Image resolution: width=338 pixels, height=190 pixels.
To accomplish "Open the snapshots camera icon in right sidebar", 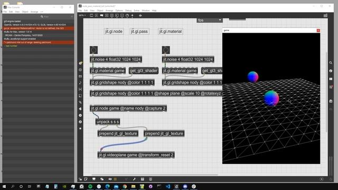I will pos(331,101).
